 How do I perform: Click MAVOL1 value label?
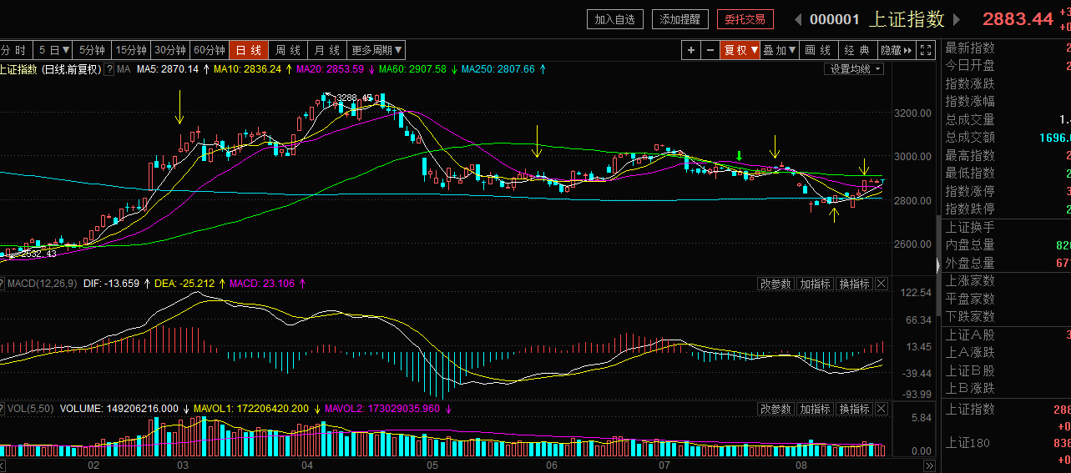point(251,409)
